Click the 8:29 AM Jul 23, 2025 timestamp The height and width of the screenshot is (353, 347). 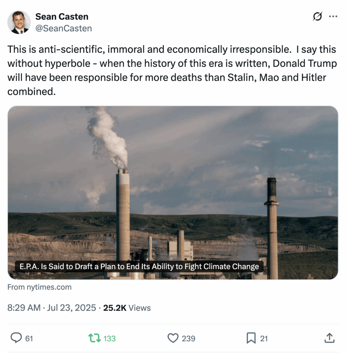tap(52, 308)
